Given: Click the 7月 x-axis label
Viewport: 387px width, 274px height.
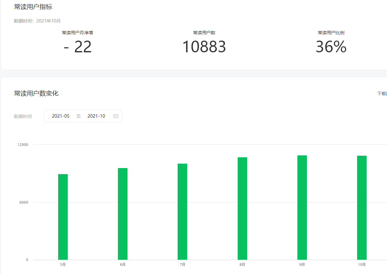Looking at the screenshot, I should tap(182, 264).
